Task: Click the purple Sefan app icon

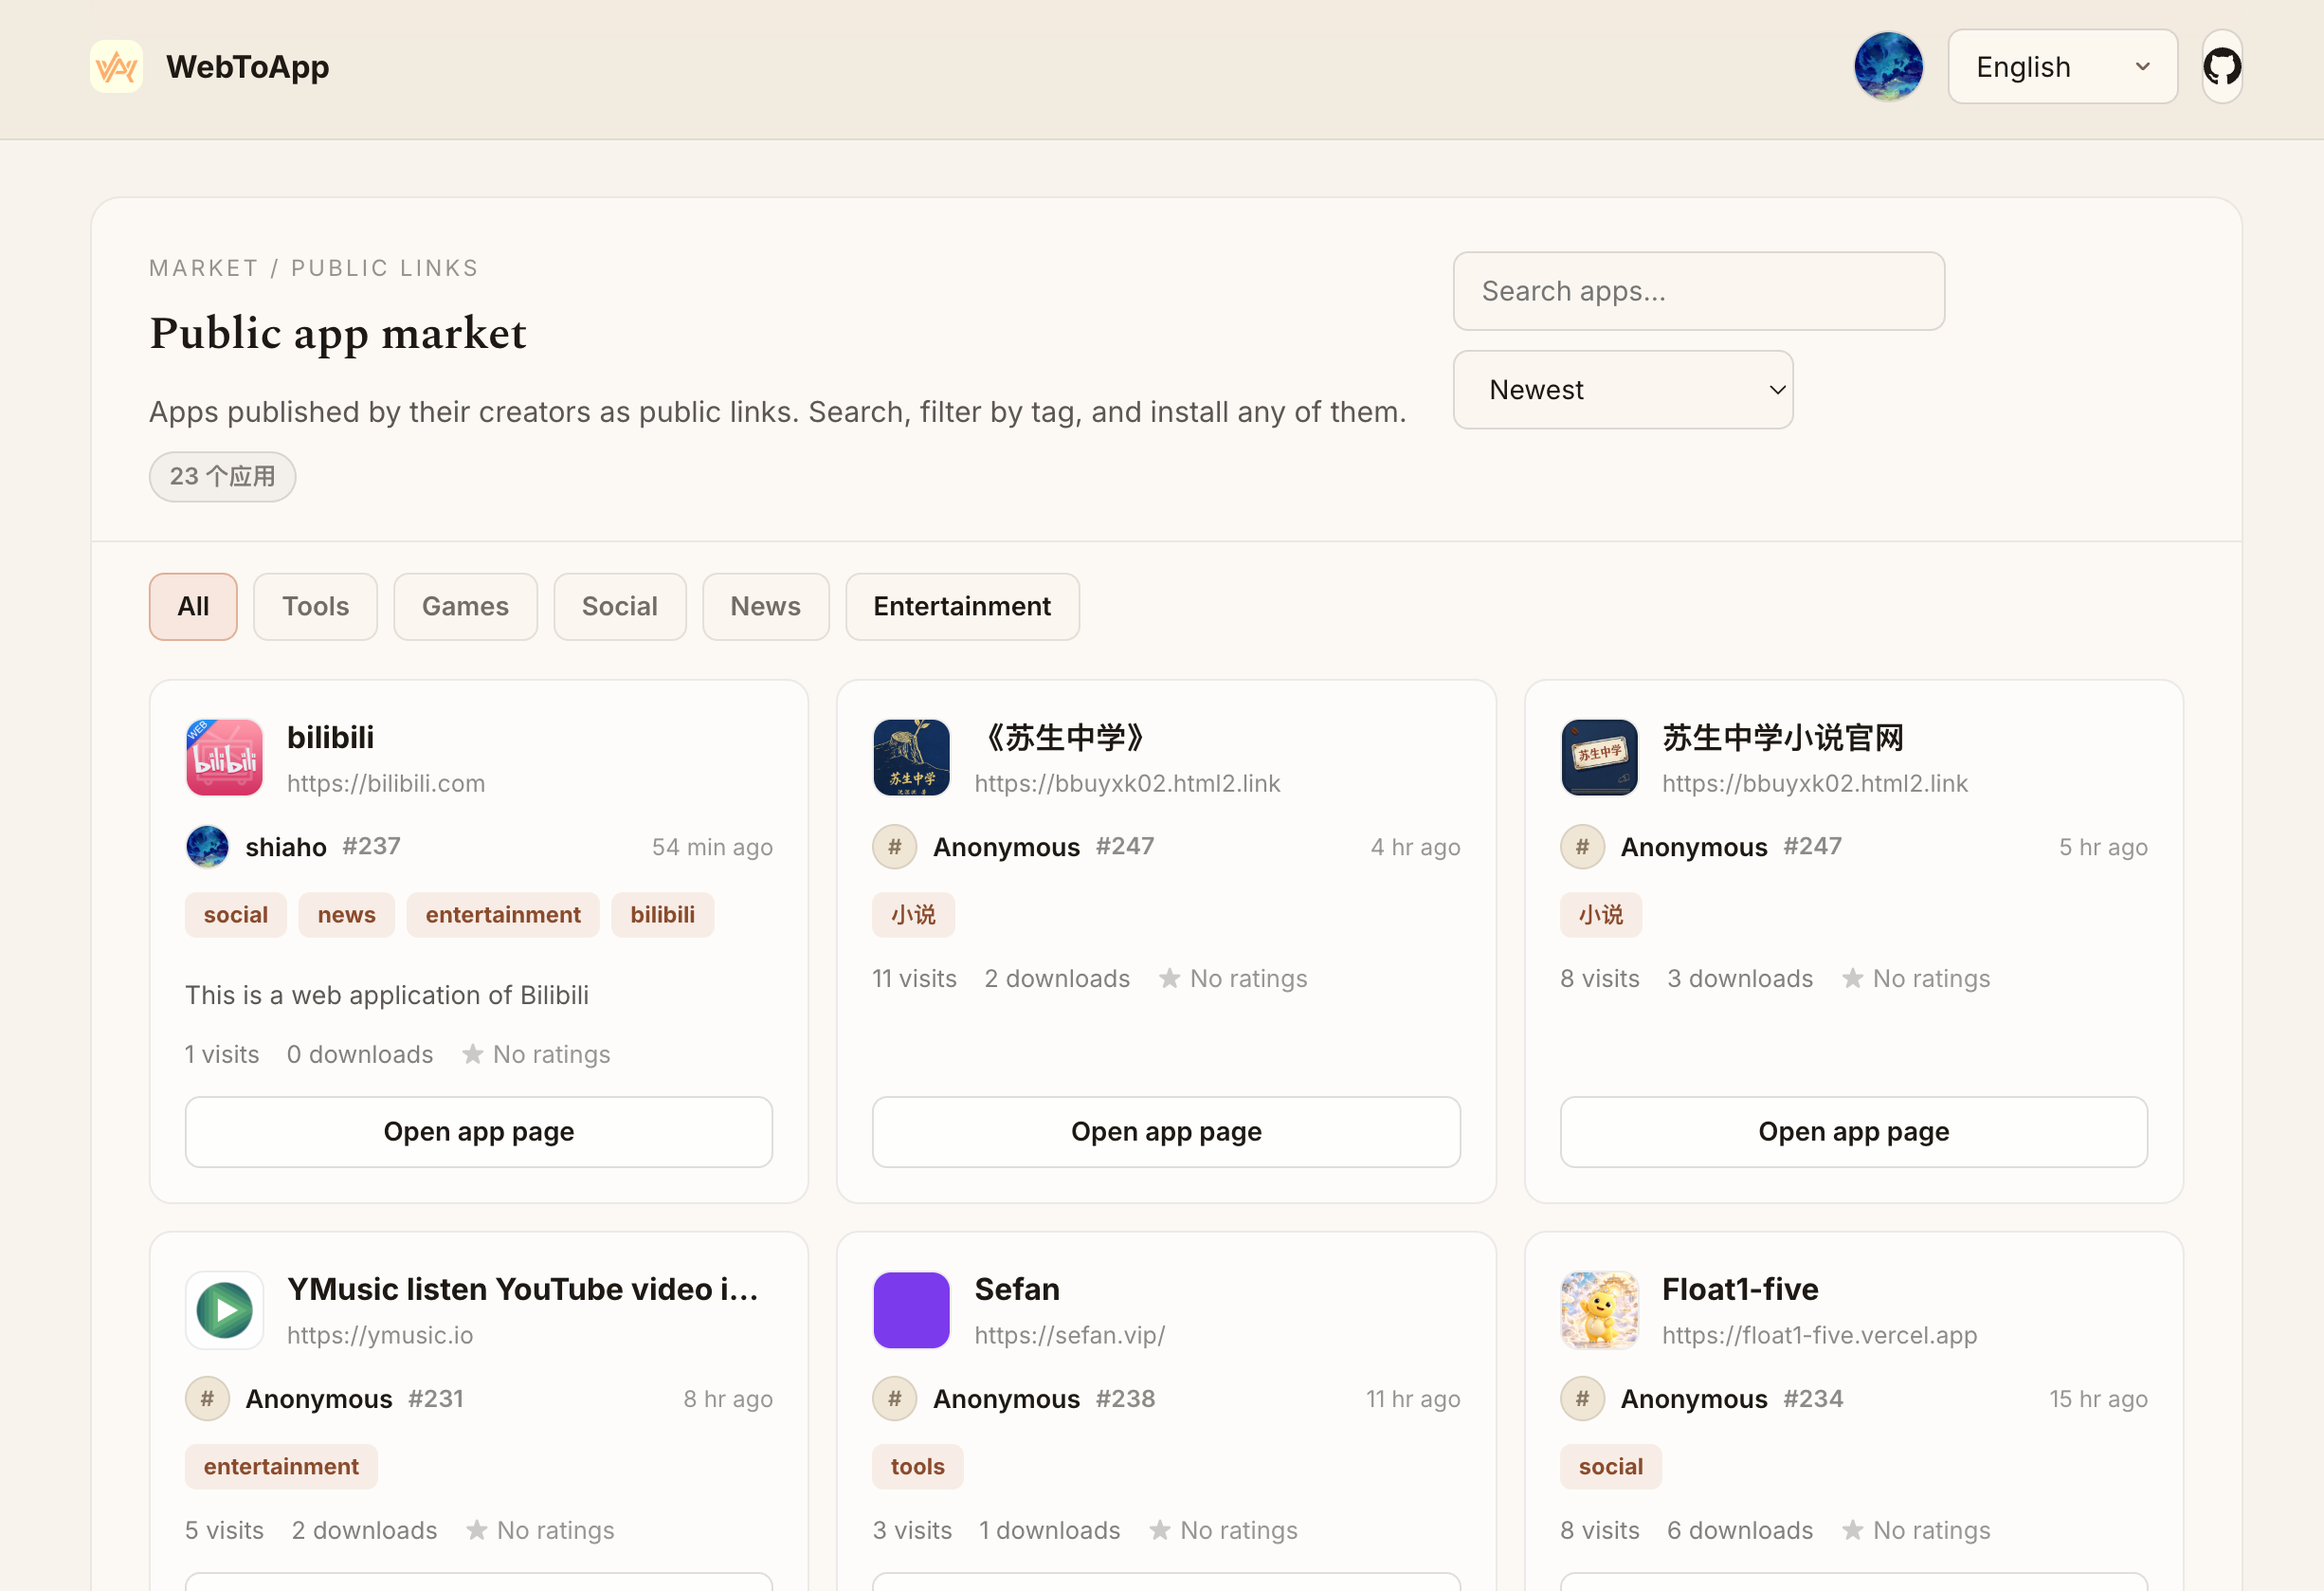Action: tap(911, 1309)
